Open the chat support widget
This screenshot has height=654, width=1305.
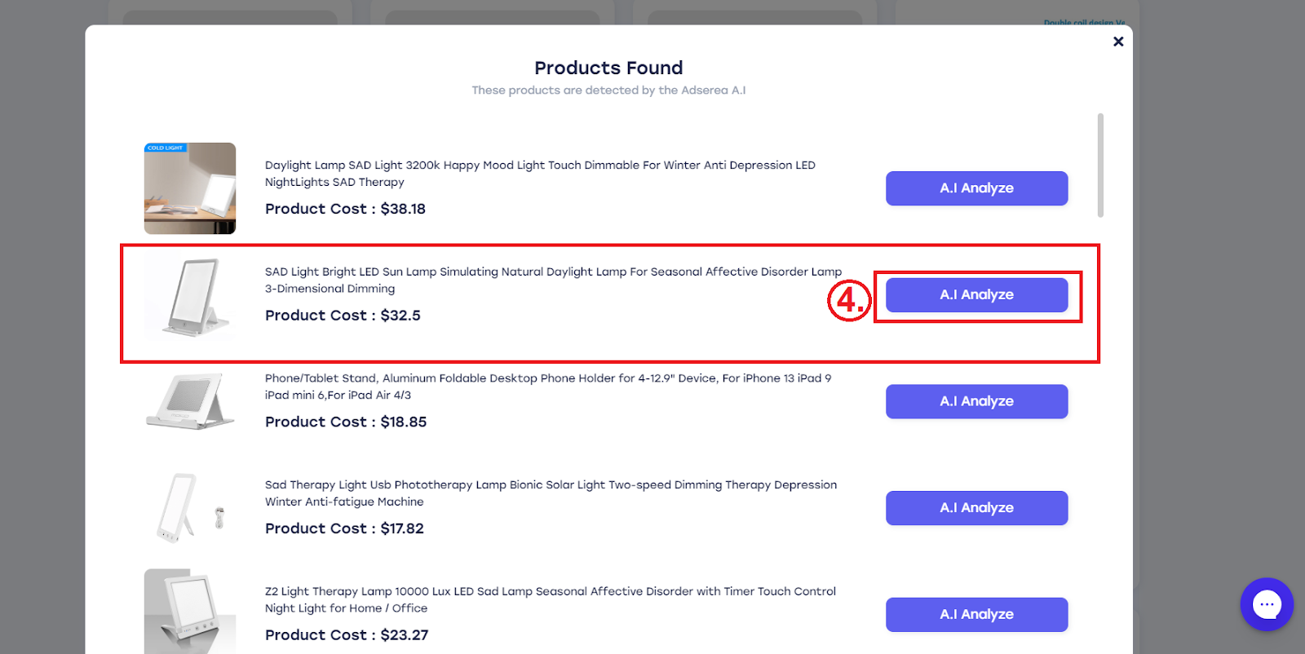pyautogui.click(x=1267, y=604)
